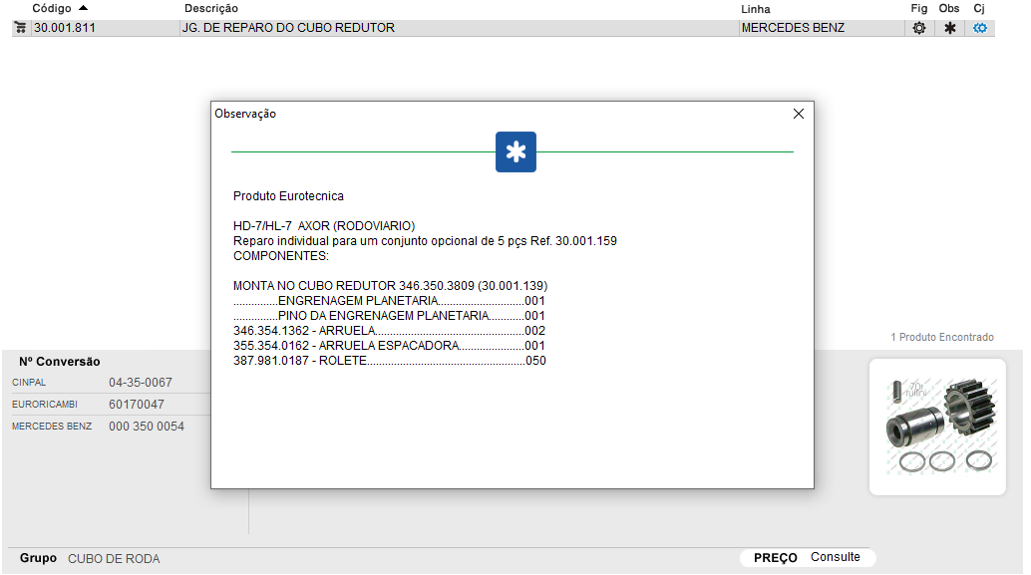1031x575 pixels.
Task: Close the Observação dialog
Action: point(798,114)
